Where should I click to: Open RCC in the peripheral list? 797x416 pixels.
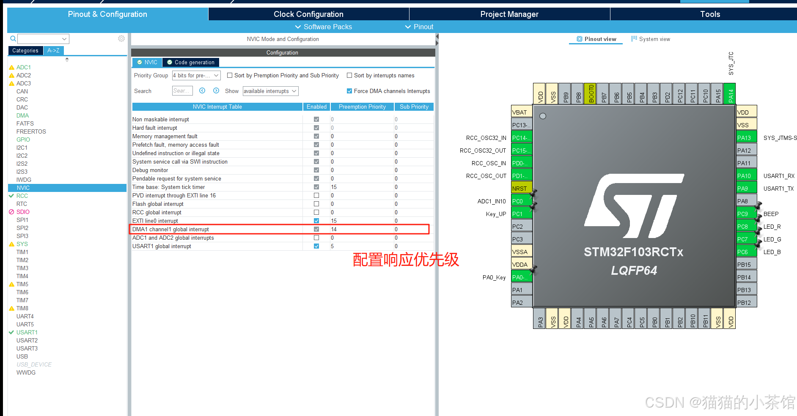22,196
